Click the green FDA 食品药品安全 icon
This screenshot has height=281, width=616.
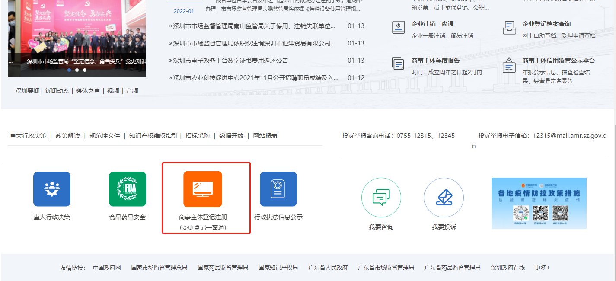click(x=127, y=189)
